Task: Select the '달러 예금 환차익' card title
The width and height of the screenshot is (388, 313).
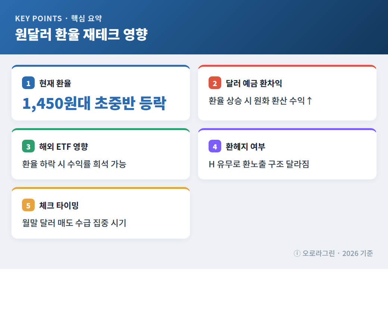Action: click(x=254, y=83)
